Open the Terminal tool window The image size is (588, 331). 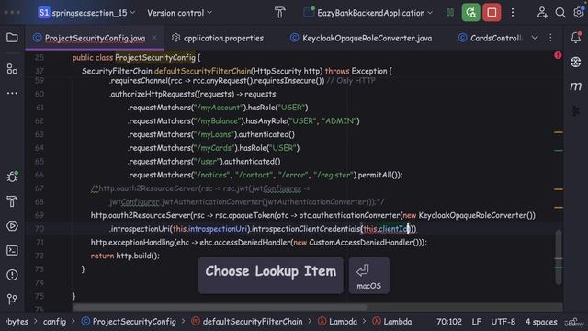click(12, 250)
